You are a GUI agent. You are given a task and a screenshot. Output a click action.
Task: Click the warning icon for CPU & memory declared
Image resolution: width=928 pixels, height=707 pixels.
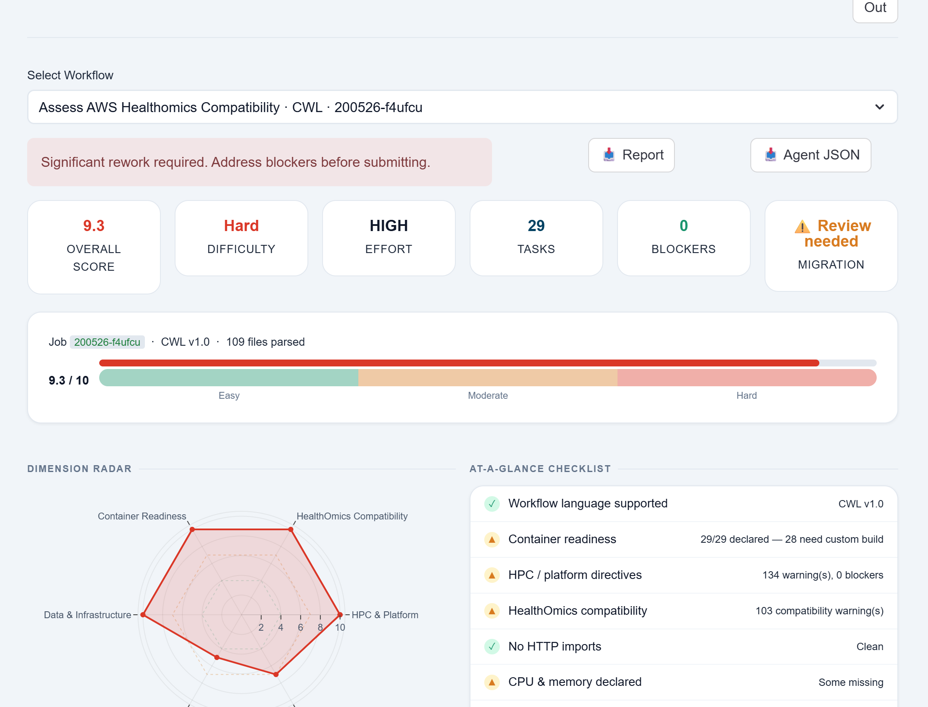point(492,682)
